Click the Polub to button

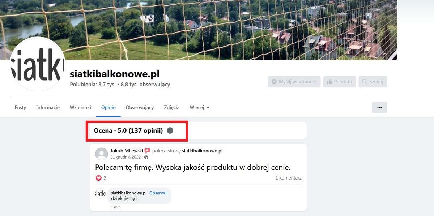pos(340,82)
